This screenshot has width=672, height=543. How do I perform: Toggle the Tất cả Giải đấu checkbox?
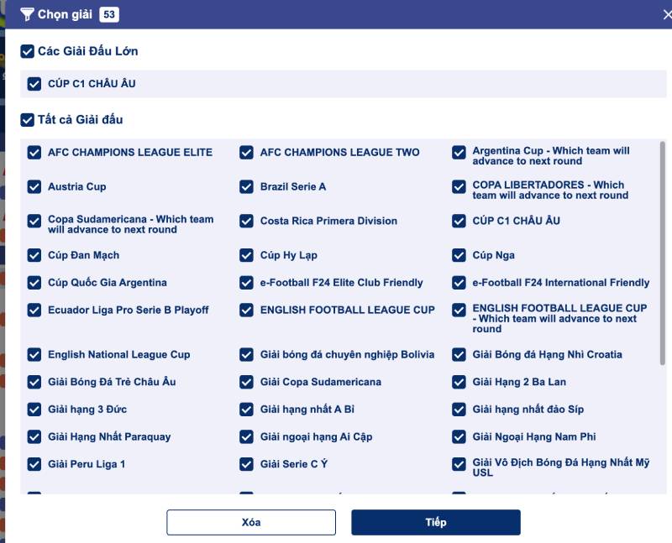[x=28, y=120]
